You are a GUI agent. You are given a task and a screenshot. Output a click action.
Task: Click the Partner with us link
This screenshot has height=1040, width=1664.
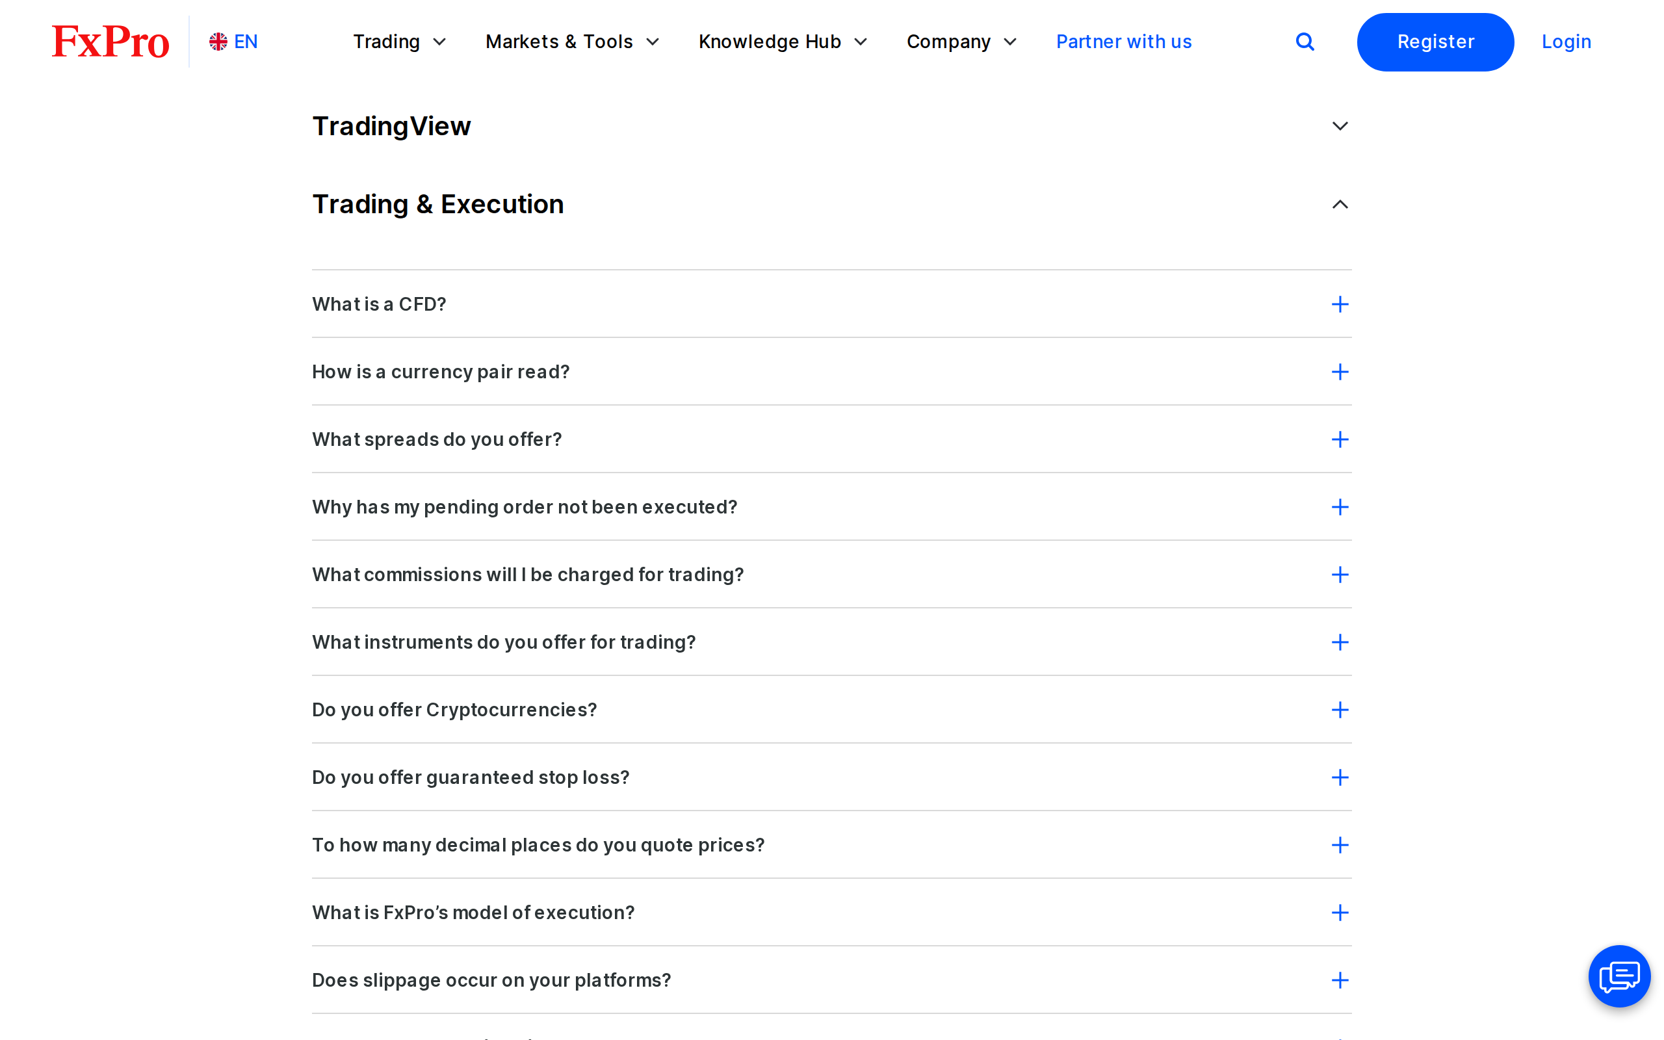(x=1124, y=42)
